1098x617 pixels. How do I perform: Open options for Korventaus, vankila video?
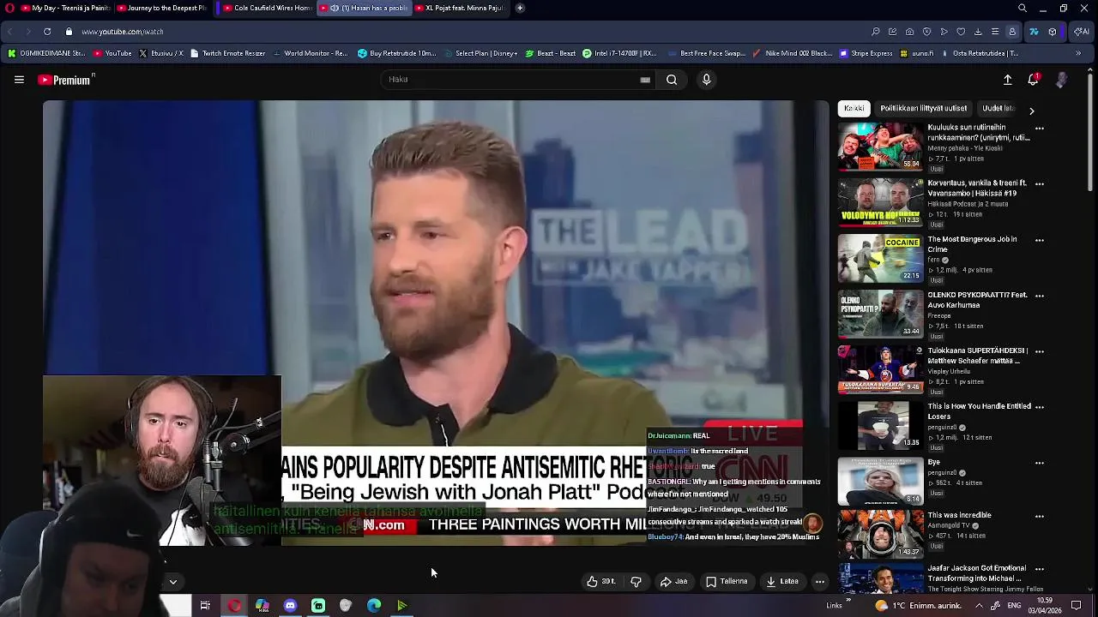point(1040,184)
